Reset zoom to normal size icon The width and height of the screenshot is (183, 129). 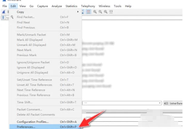pyautogui.click(x=105, y=12)
